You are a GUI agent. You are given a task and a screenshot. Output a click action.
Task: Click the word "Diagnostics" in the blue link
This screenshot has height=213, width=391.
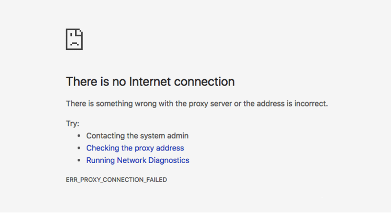[x=169, y=160]
